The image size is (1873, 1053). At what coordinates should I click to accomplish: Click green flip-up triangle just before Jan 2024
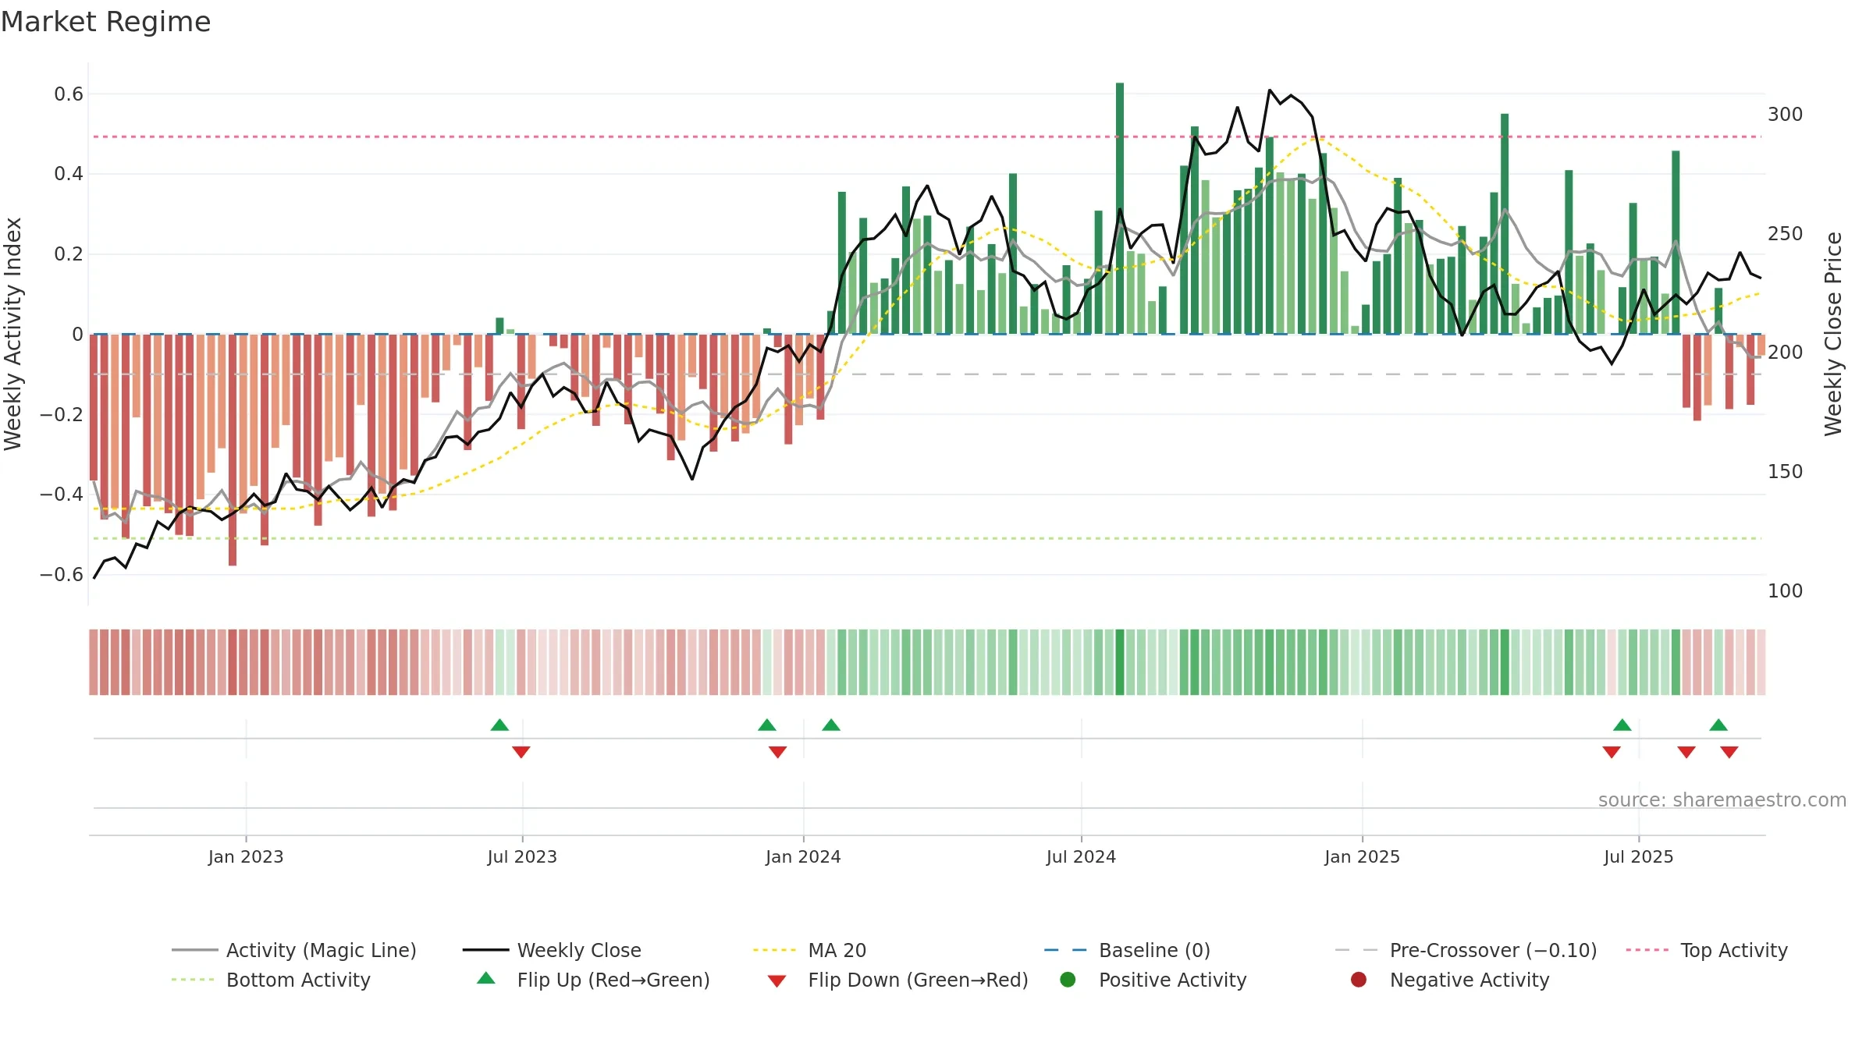(767, 725)
